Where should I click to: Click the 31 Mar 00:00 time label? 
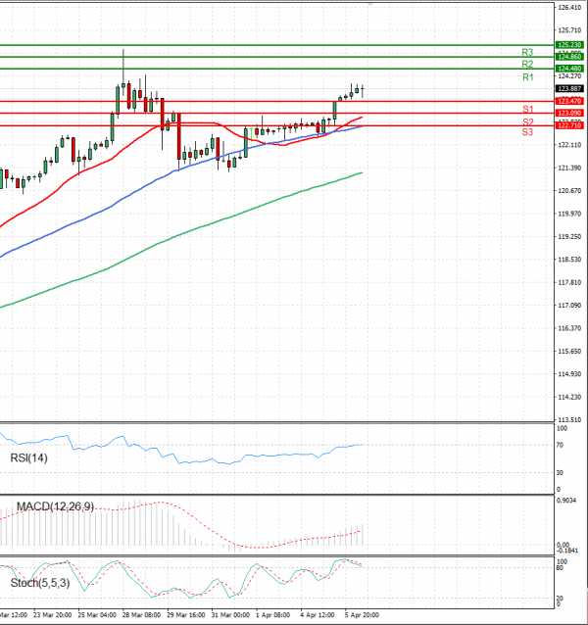[x=230, y=615]
